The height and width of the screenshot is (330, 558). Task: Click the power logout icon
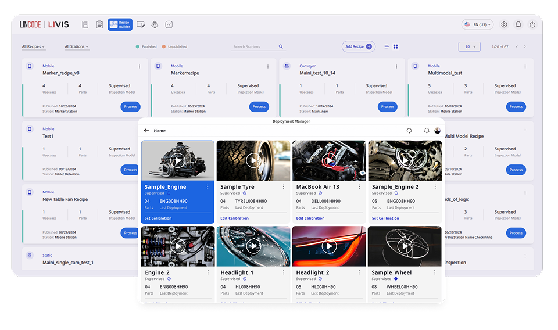pos(532,24)
